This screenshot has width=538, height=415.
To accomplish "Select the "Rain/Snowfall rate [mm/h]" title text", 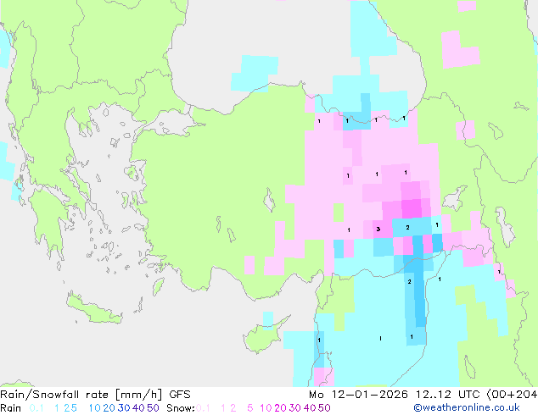I will click(x=81, y=395).
